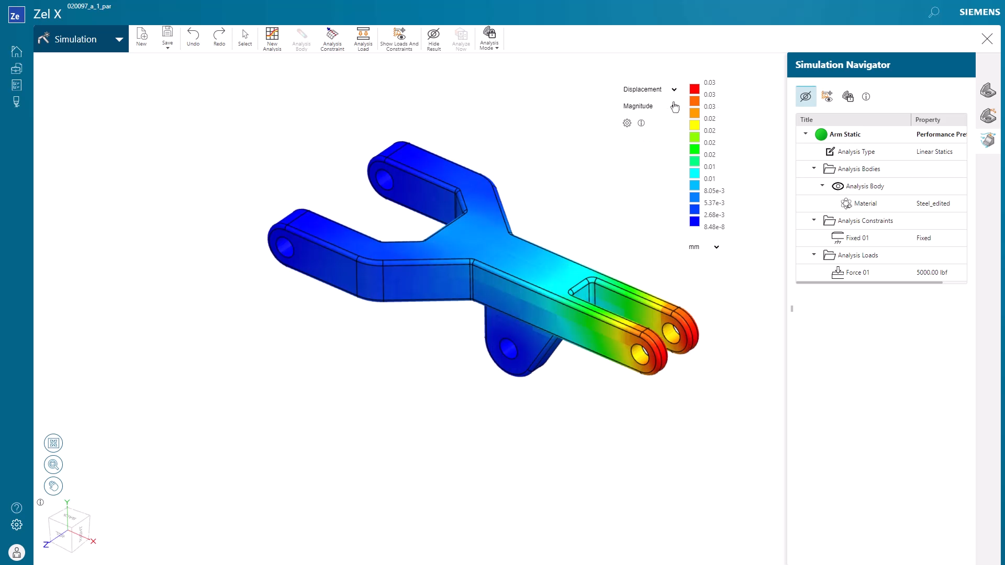Show Loads And Constraints on the model
The width and height of the screenshot is (1005, 565).
pos(399,38)
